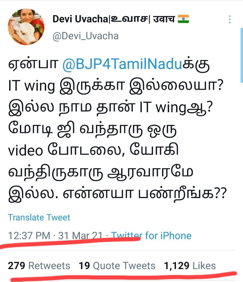Click Translate Tweet
Image resolution: width=243 pixels, height=282 pixels.
point(39,218)
